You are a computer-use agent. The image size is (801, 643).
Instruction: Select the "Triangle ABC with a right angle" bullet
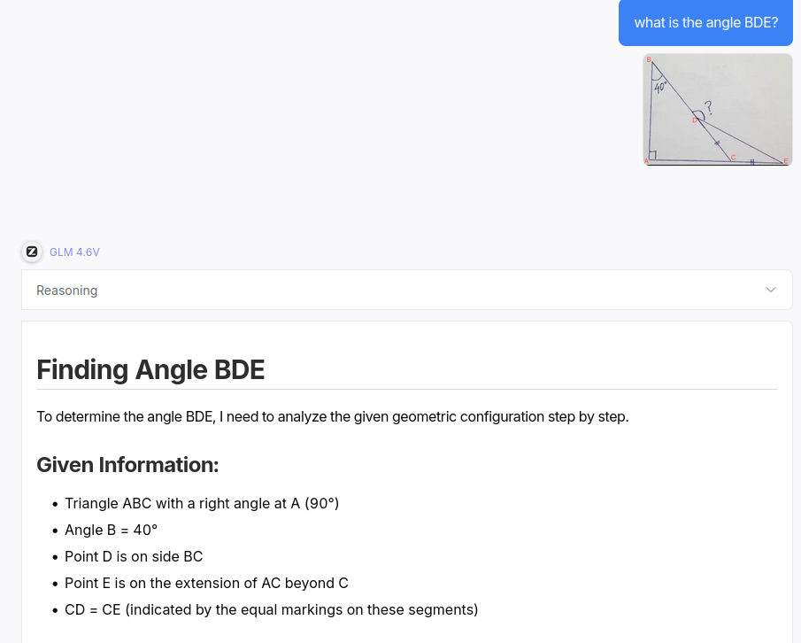[x=202, y=504]
